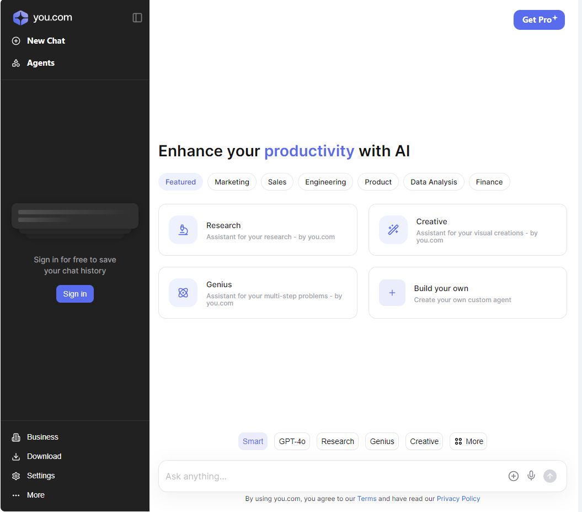Viewport: 582px width, 512px height.
Task: Click the microphone voice input icon
Action: [x=531, y=476]
